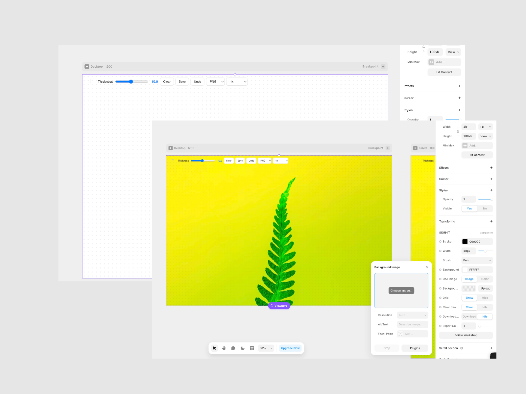Click the drag handle dots in front canvas toolbar
The width and height of the screenshot is (526, 394).
[172, 161]
